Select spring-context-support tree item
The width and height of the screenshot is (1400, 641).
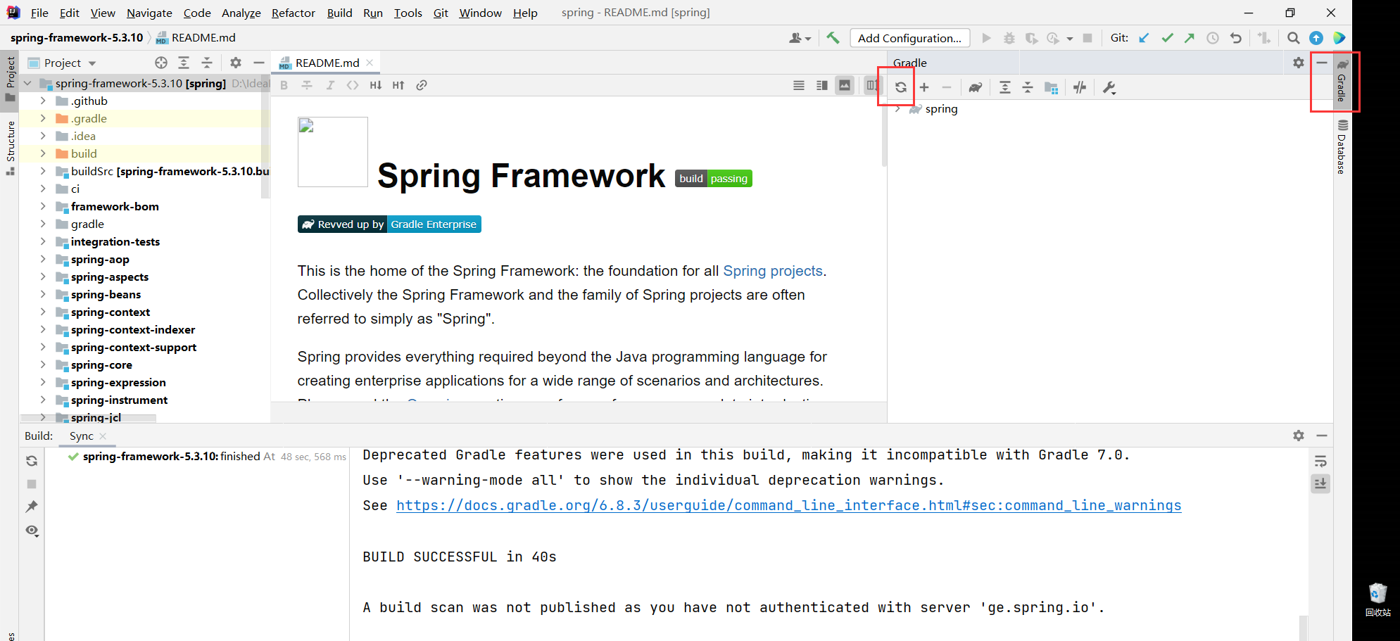(133, 347)
